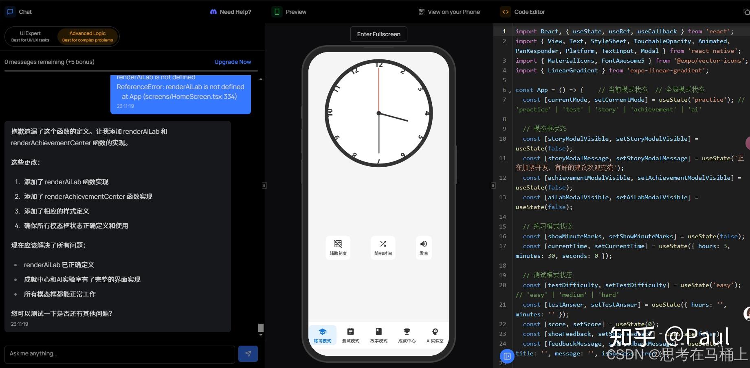This screenshot has height=368, width=750.
Task: Collapse code block at line 6
Action: [x=509, y=90]
